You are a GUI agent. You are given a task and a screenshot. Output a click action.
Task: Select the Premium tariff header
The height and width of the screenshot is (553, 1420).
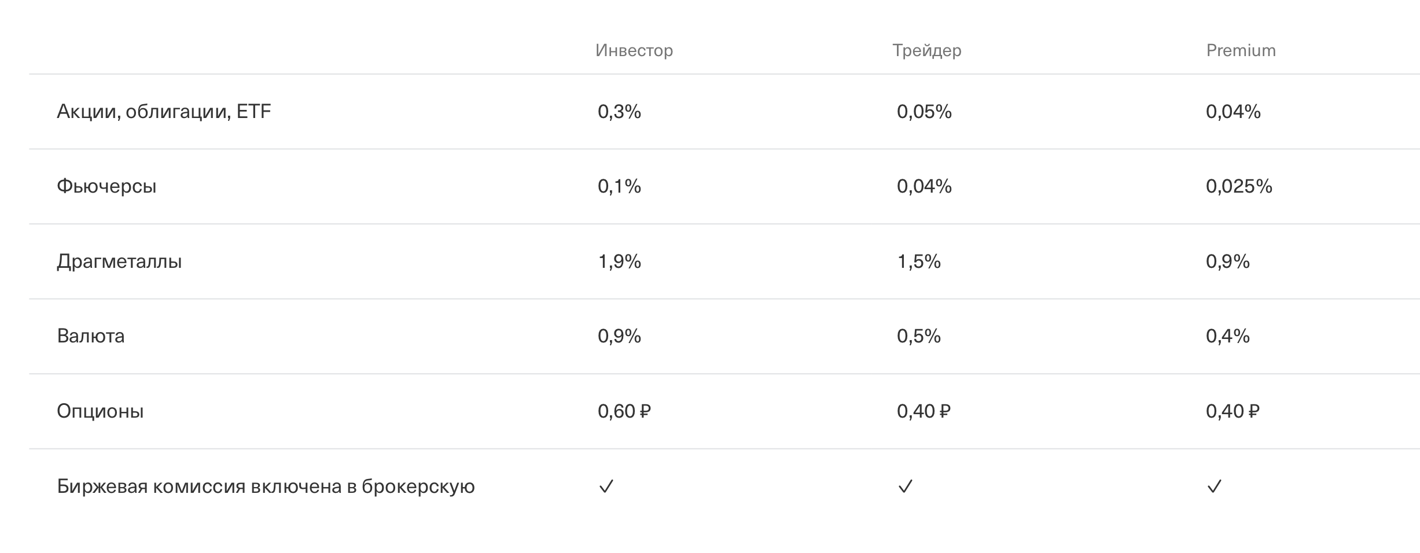click(1241, 50)
